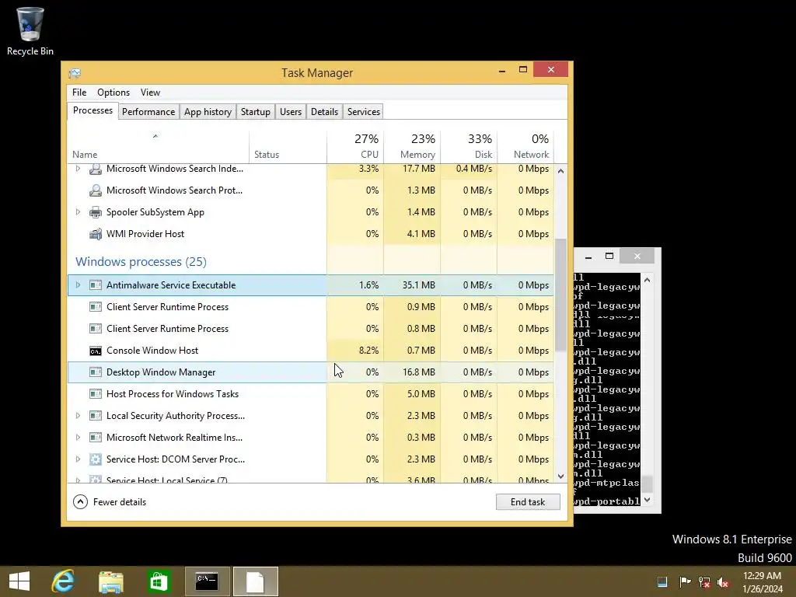Open the Recycle Bin desktop icon
This screenshot has width=796, height=597.
(30, 30)
